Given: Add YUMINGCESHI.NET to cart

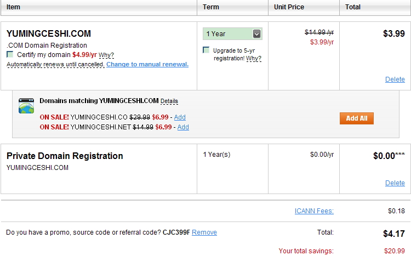Looking at the screenshot, I should tap(183, 127).
